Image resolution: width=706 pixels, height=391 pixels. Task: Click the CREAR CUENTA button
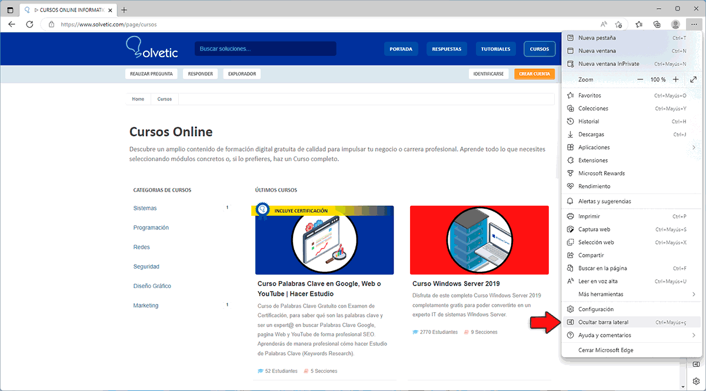(534, 74)
